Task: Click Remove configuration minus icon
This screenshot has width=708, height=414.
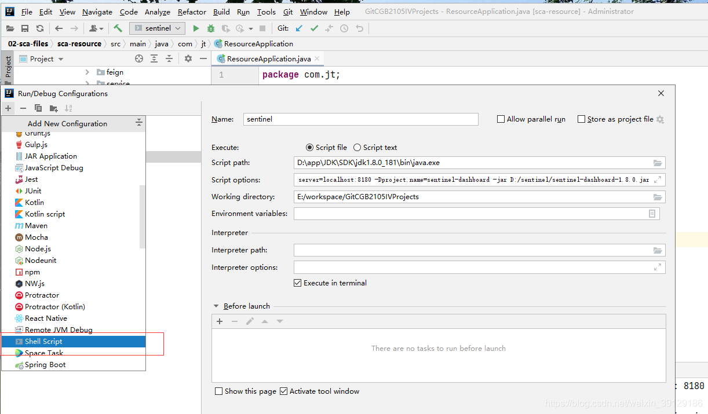Action: tap(23, 108)
